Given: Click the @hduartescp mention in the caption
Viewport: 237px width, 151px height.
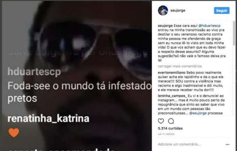Looking at the screenshot, I should point(209,26).
